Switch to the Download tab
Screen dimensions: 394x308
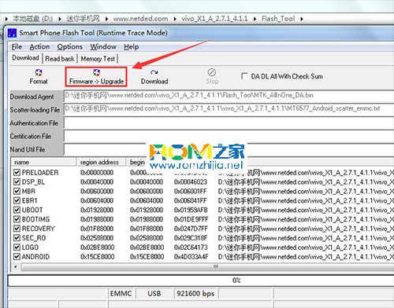(25, 58)
